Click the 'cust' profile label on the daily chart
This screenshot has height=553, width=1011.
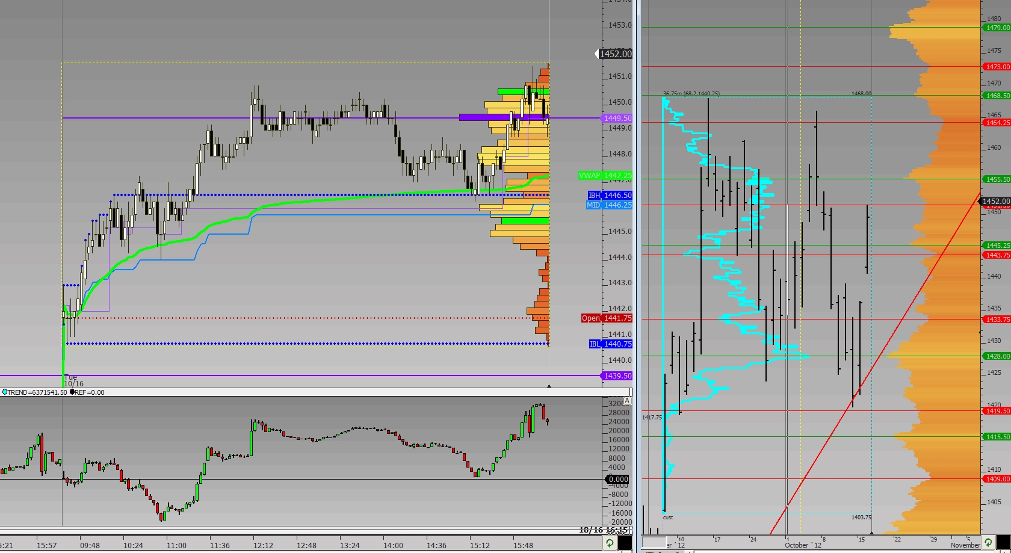[x=668, y=517]
